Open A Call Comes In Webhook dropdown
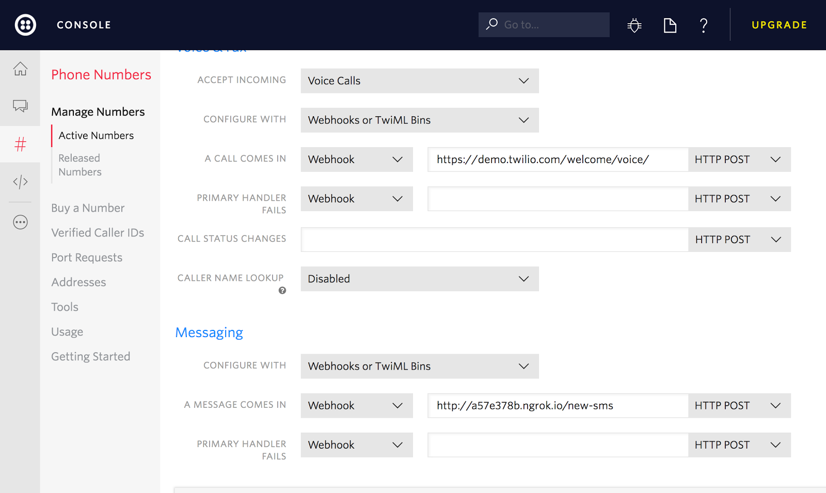Image resolution: width=826 pixels, height=493 pixels. click(357, 160)
